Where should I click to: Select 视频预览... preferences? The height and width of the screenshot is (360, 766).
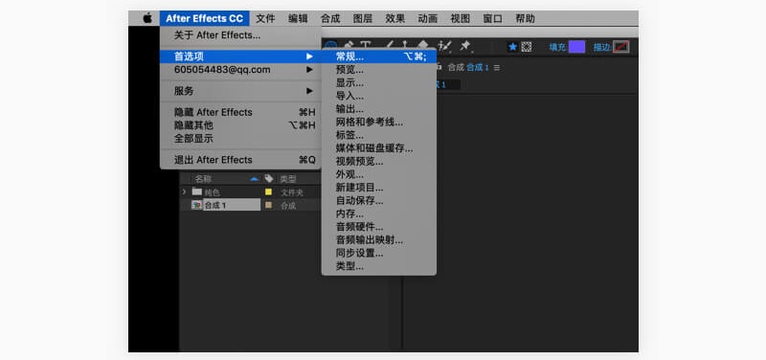[x=379, y=162]
